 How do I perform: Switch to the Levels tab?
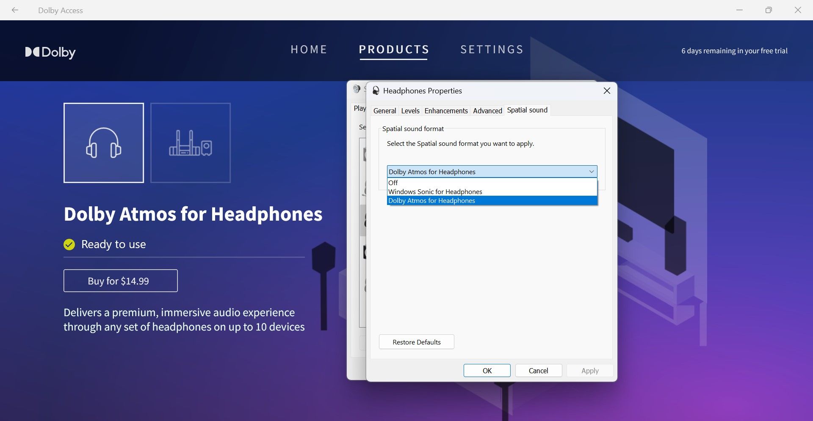410,110
